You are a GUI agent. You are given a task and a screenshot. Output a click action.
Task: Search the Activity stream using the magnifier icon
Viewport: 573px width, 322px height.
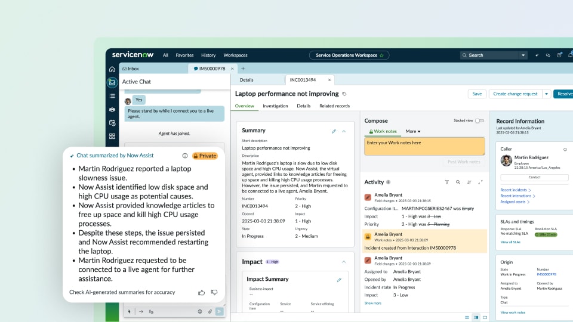(458, 182)
